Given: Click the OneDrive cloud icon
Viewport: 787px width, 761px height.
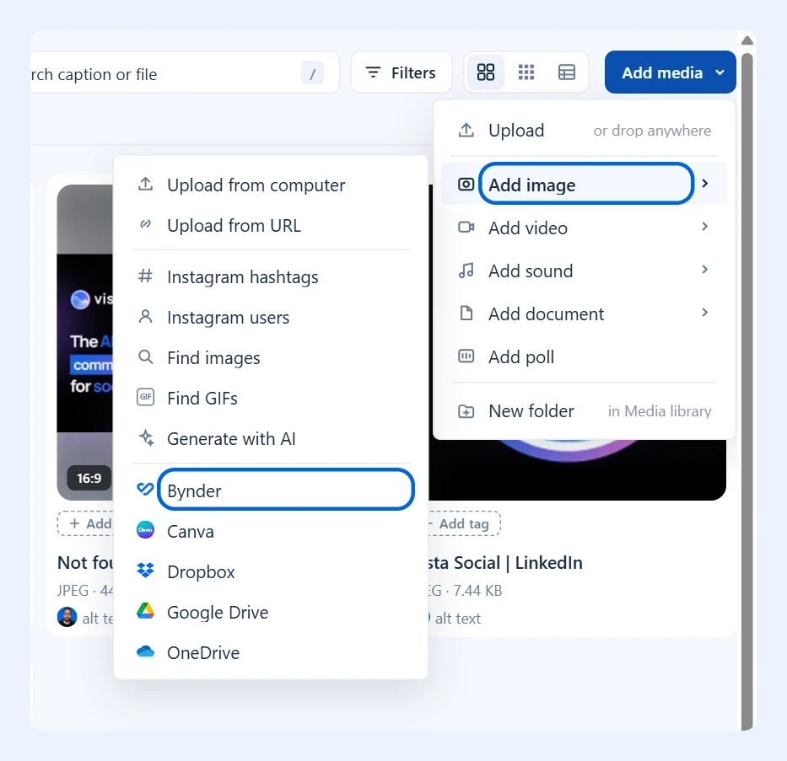Looking at the screenshot, I should tap(146, 651).
